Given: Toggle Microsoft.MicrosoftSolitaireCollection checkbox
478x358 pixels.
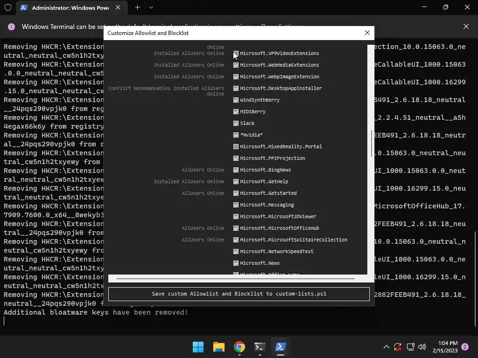Looking at the screenshot, I should click(x=236, y=240).
